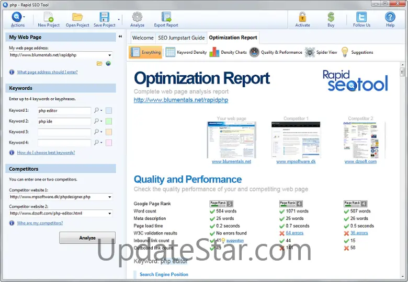Click the orange Keyword 3 color swatch
The height and width of the screenshot is (282, 408).
pyautogui.click(x=109, y=132)
